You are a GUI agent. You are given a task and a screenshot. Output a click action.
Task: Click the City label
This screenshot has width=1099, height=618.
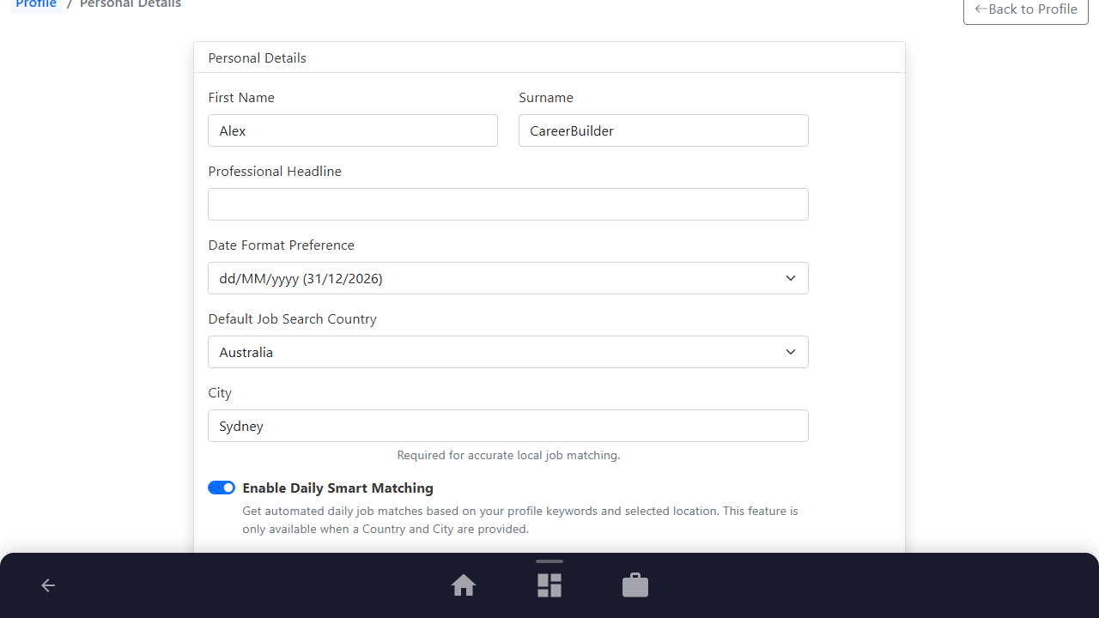pyautogui.click(x=220, y=392)
